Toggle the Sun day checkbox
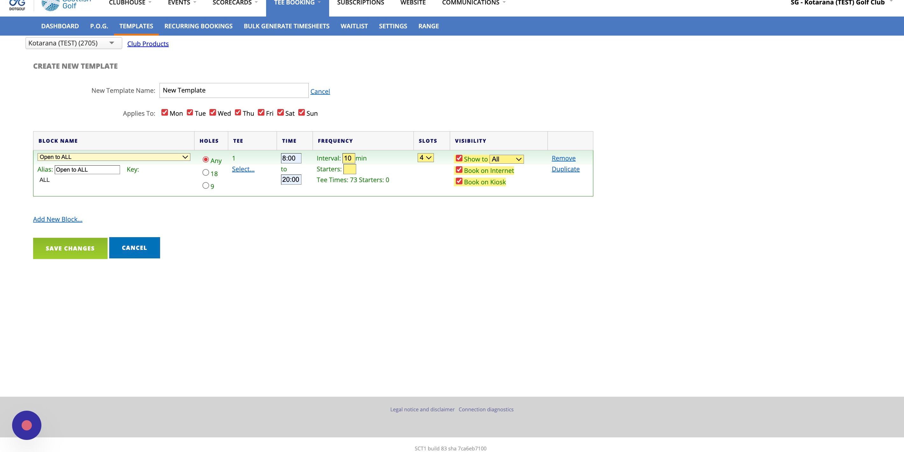The height and width of the screenshot is (452, 904). click(x=301, y=113)
